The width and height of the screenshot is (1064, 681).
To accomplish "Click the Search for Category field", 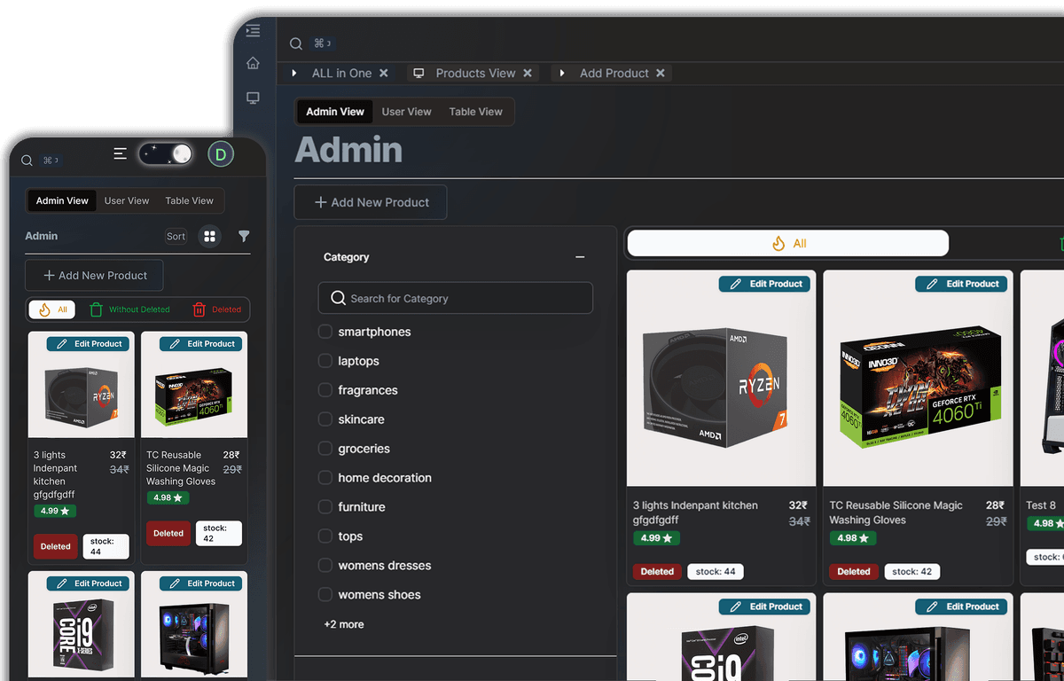I will (456, 298).
